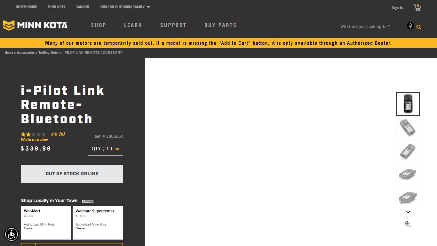Expand the Johnson Outdoors Family dropdown
Image resolution: width=437 pixels, height=246 pixels.
pos(124,7)
